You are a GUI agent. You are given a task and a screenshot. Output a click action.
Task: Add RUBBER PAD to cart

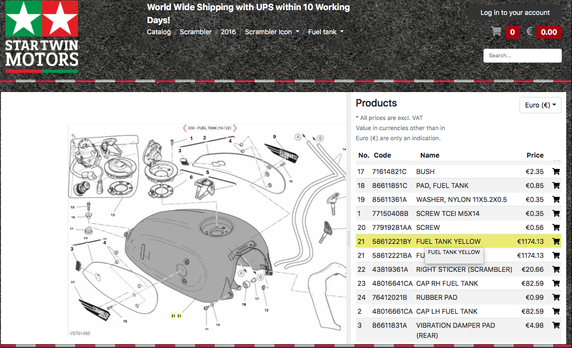(x=556, y=297)
